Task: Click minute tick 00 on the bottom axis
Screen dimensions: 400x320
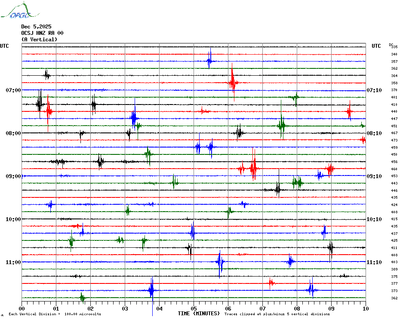Action: [x=22, y=308]
